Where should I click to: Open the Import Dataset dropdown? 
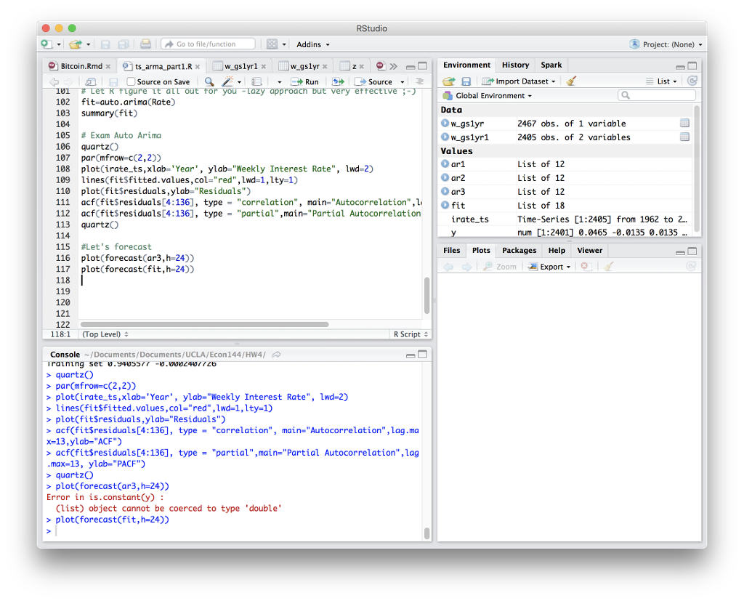click(x=521, y=81)
